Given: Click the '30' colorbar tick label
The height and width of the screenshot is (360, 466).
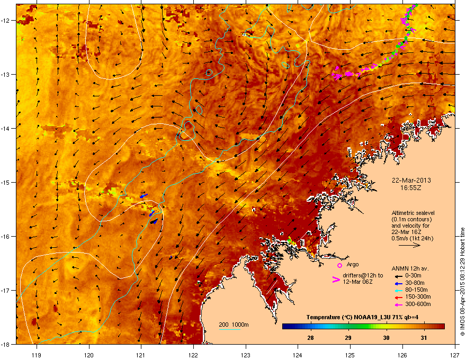Looking at the screenshot, I should [386, 338].
